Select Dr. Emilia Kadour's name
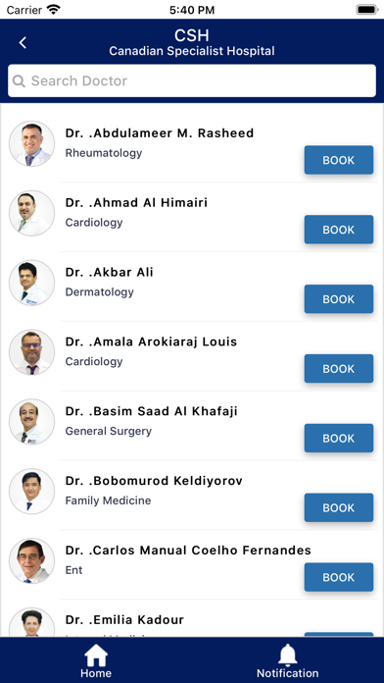 (124, 619)
